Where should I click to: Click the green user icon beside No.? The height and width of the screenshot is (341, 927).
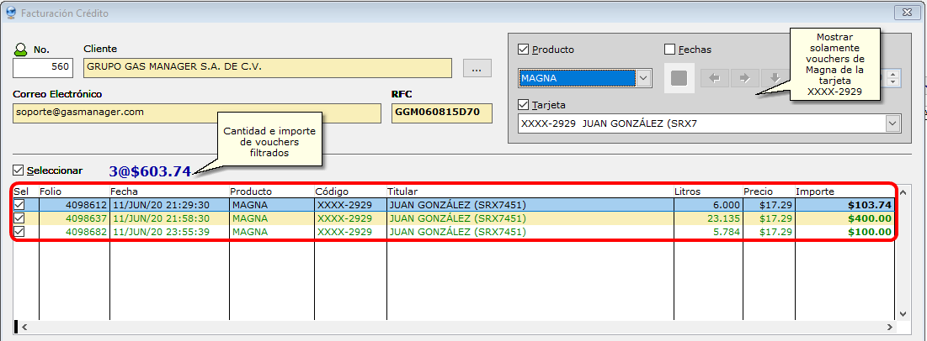[x=22, y=50]
